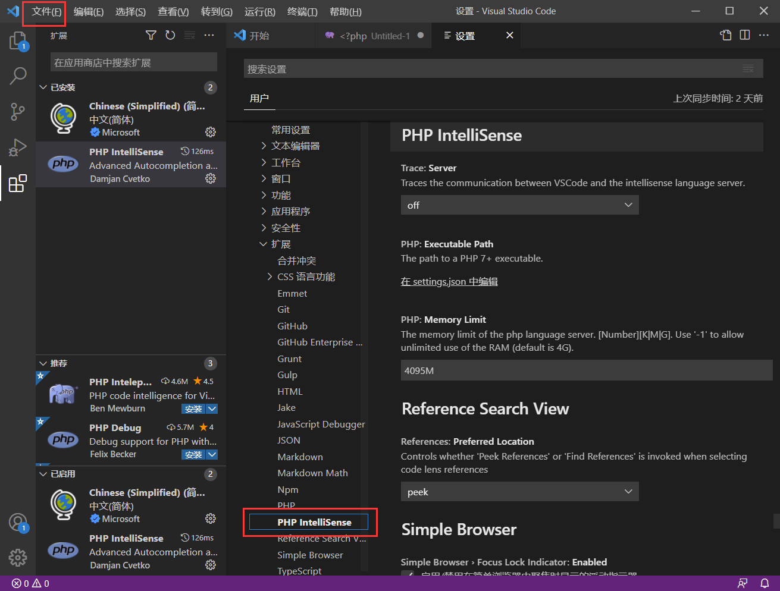The image size is (780, 591).
Task: Open References Preferred Location dropdown
Action: pos(519,492)
